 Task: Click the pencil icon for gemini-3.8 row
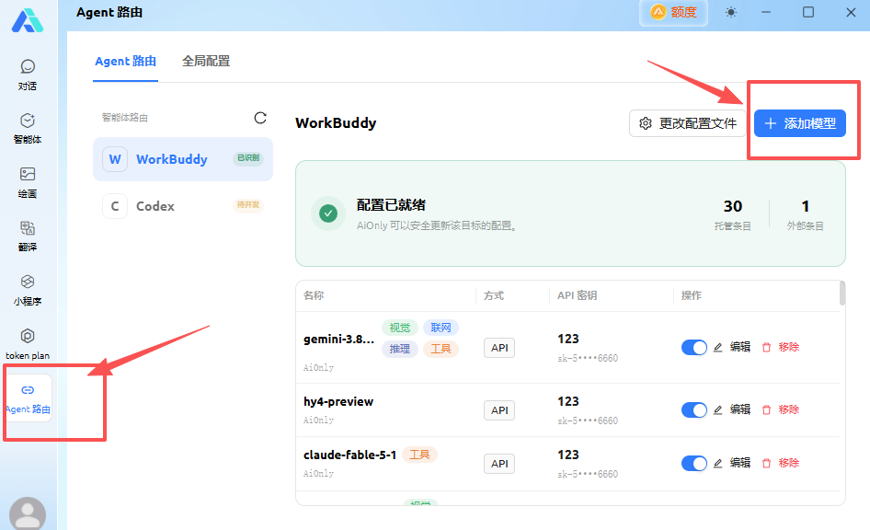(x=718, y=348)
